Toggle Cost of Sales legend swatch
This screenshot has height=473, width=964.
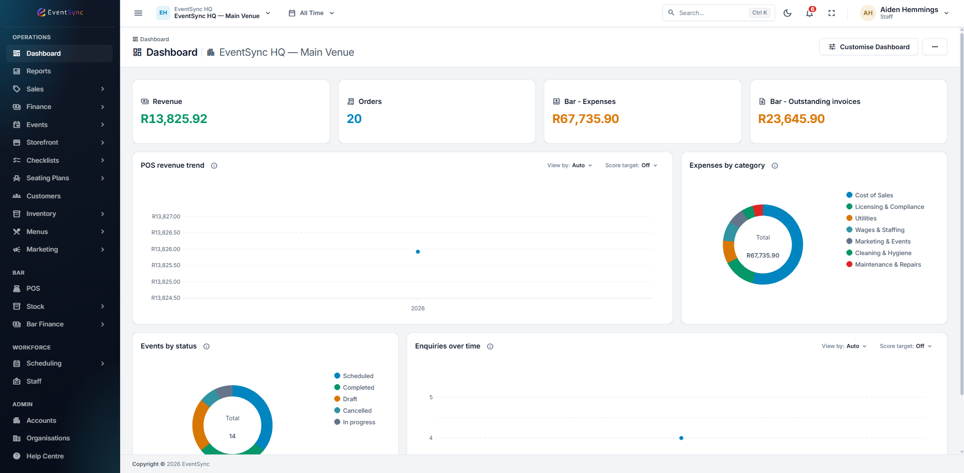[x=849, y=195]
